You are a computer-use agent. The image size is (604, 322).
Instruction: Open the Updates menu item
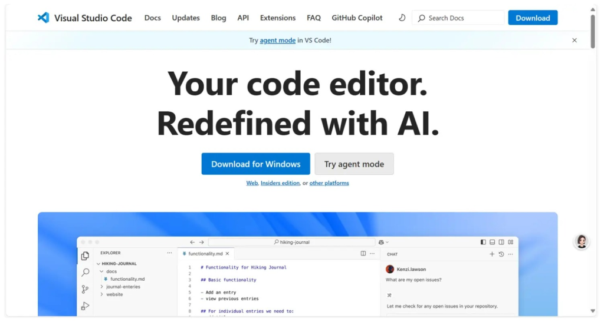click(x=186, y=18)
